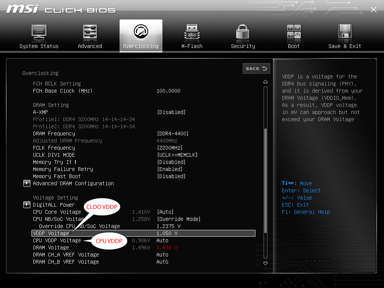The image size is (384, 288).
Task: Select the DRAM Voltage row label
Action: pos(51,247)
